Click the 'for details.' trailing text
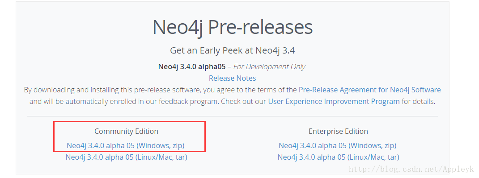This screenshot has height=178, width=479. (419, 102)
